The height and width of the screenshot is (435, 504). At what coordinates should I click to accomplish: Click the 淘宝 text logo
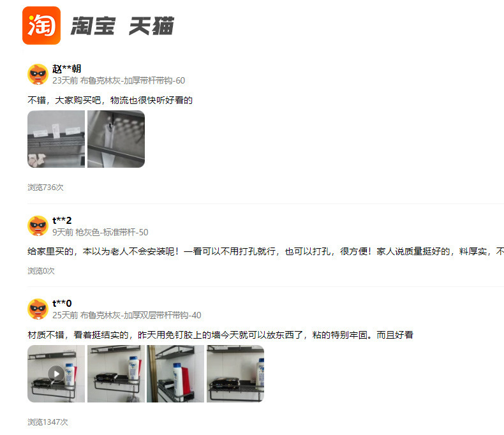click(93, 26)
